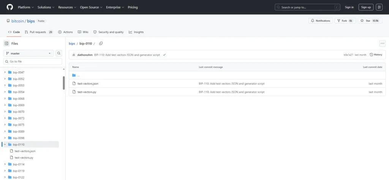389x180 pixels.
Task: Click the bips repository name link
Action: 31,21
